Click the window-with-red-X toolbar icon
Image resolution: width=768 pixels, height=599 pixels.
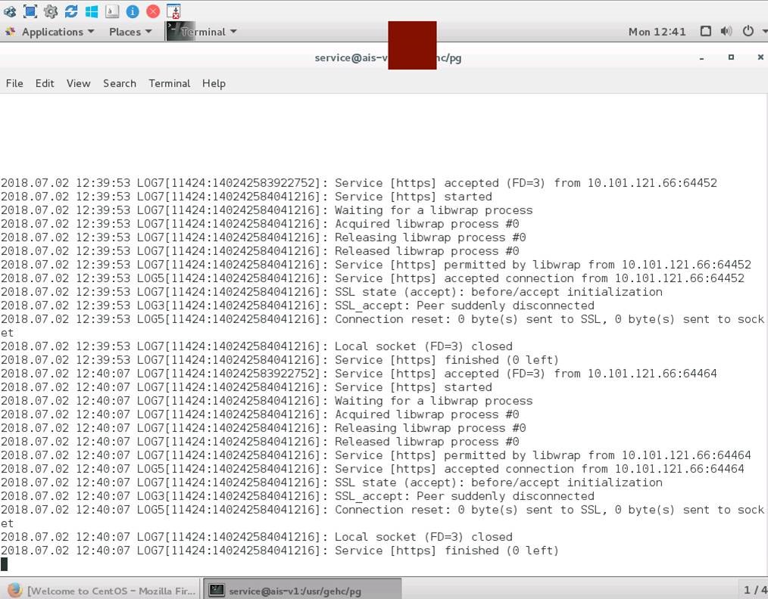coord(173,11)
